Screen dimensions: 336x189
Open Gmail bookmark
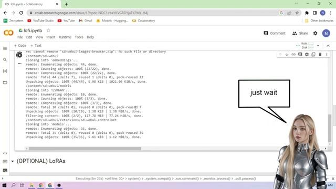(x=86, y=20)
